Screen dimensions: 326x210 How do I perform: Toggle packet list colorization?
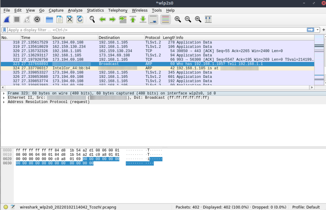(x=165, y=19)
